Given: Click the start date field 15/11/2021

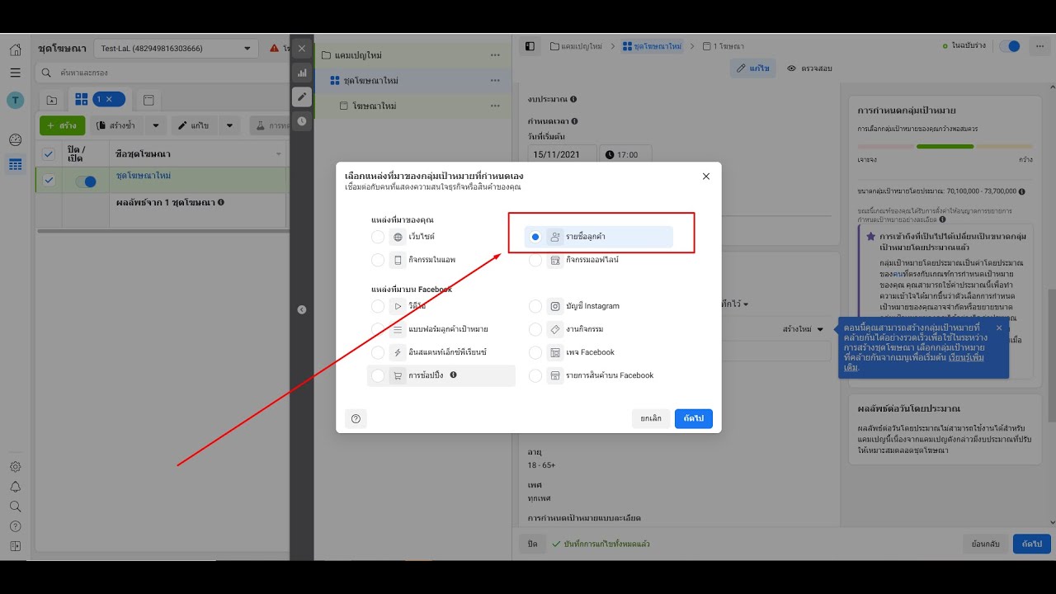Looking at the screenshot, I should tap(562, 154).
